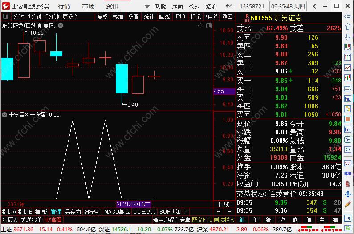Add stock via +自选 button
The image size is (354, 234).
pos(212,16)
